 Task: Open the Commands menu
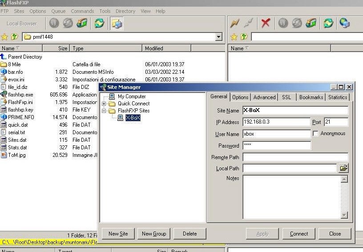pos(82,11)
